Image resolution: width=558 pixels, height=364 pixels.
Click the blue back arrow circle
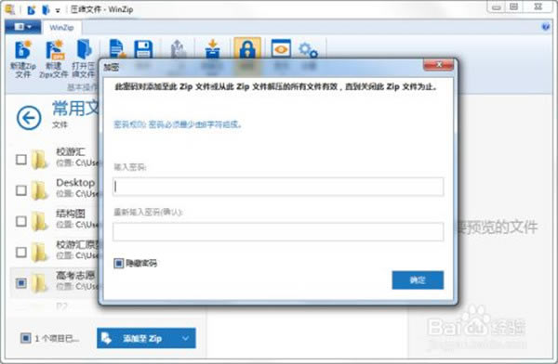(x=29, y=118)
